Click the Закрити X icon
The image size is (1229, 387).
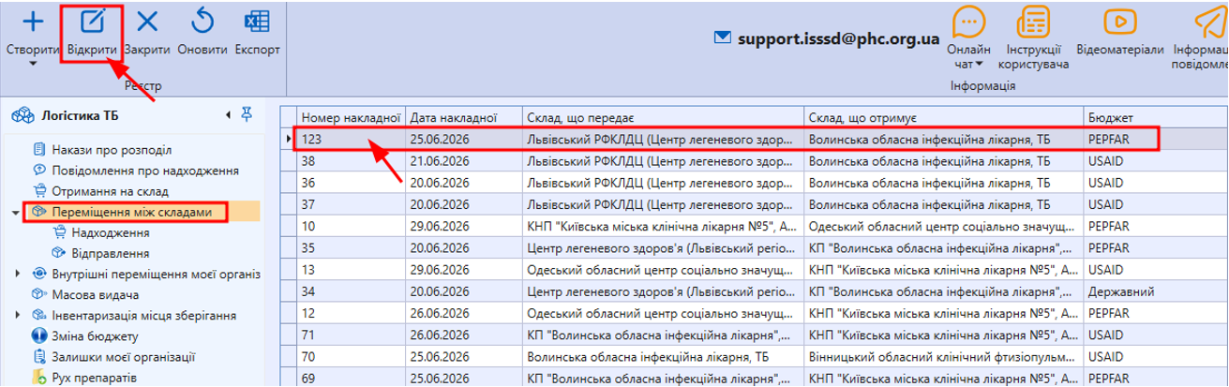(147, 22)
